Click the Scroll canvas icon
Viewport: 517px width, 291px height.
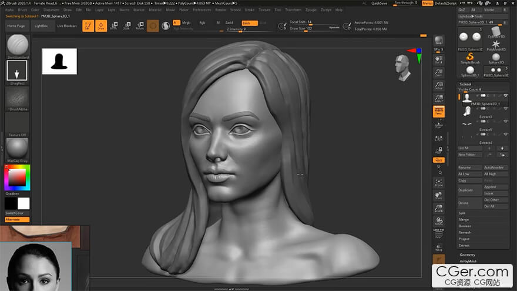[438, 60]
